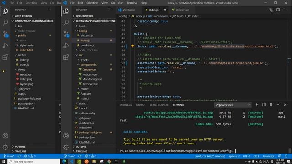Image resolution: width=292 pixels, height=164 pixels.
Task: Expand build folder in Frontend explorer
Action: coord(82,26)
